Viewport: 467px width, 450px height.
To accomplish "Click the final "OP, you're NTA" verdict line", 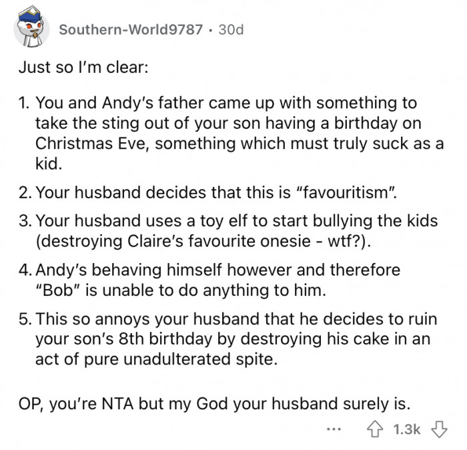I will click(214, 404).
